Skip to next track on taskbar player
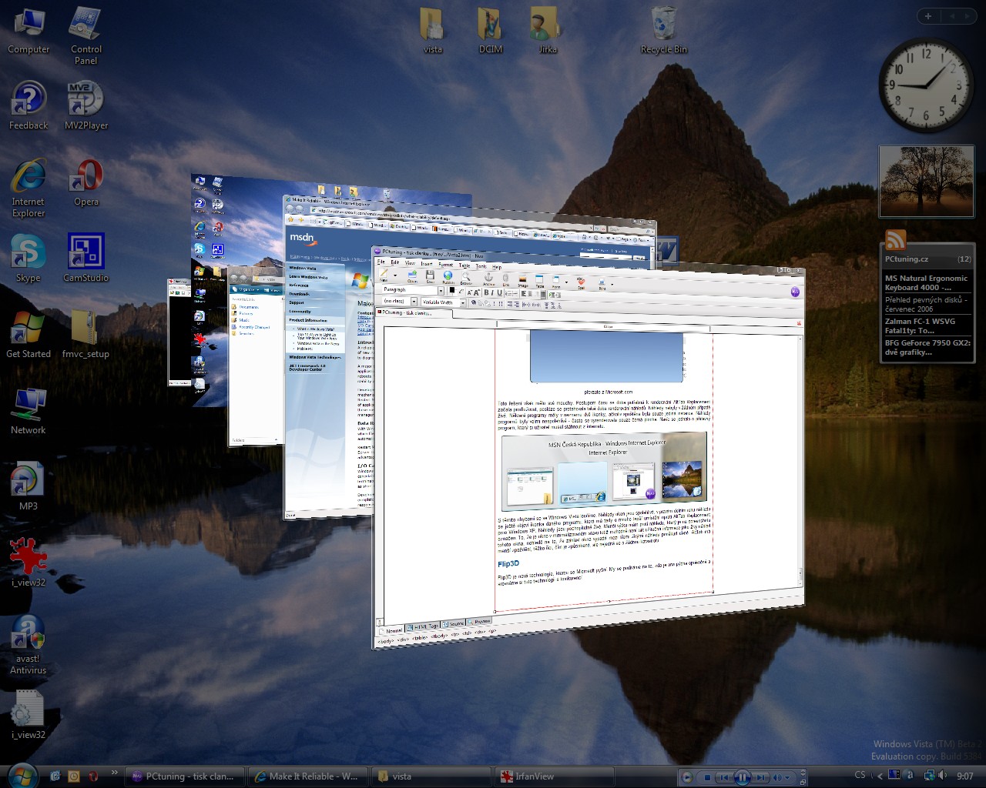Viewport: 986px width, 788px height. coord(760,777)
